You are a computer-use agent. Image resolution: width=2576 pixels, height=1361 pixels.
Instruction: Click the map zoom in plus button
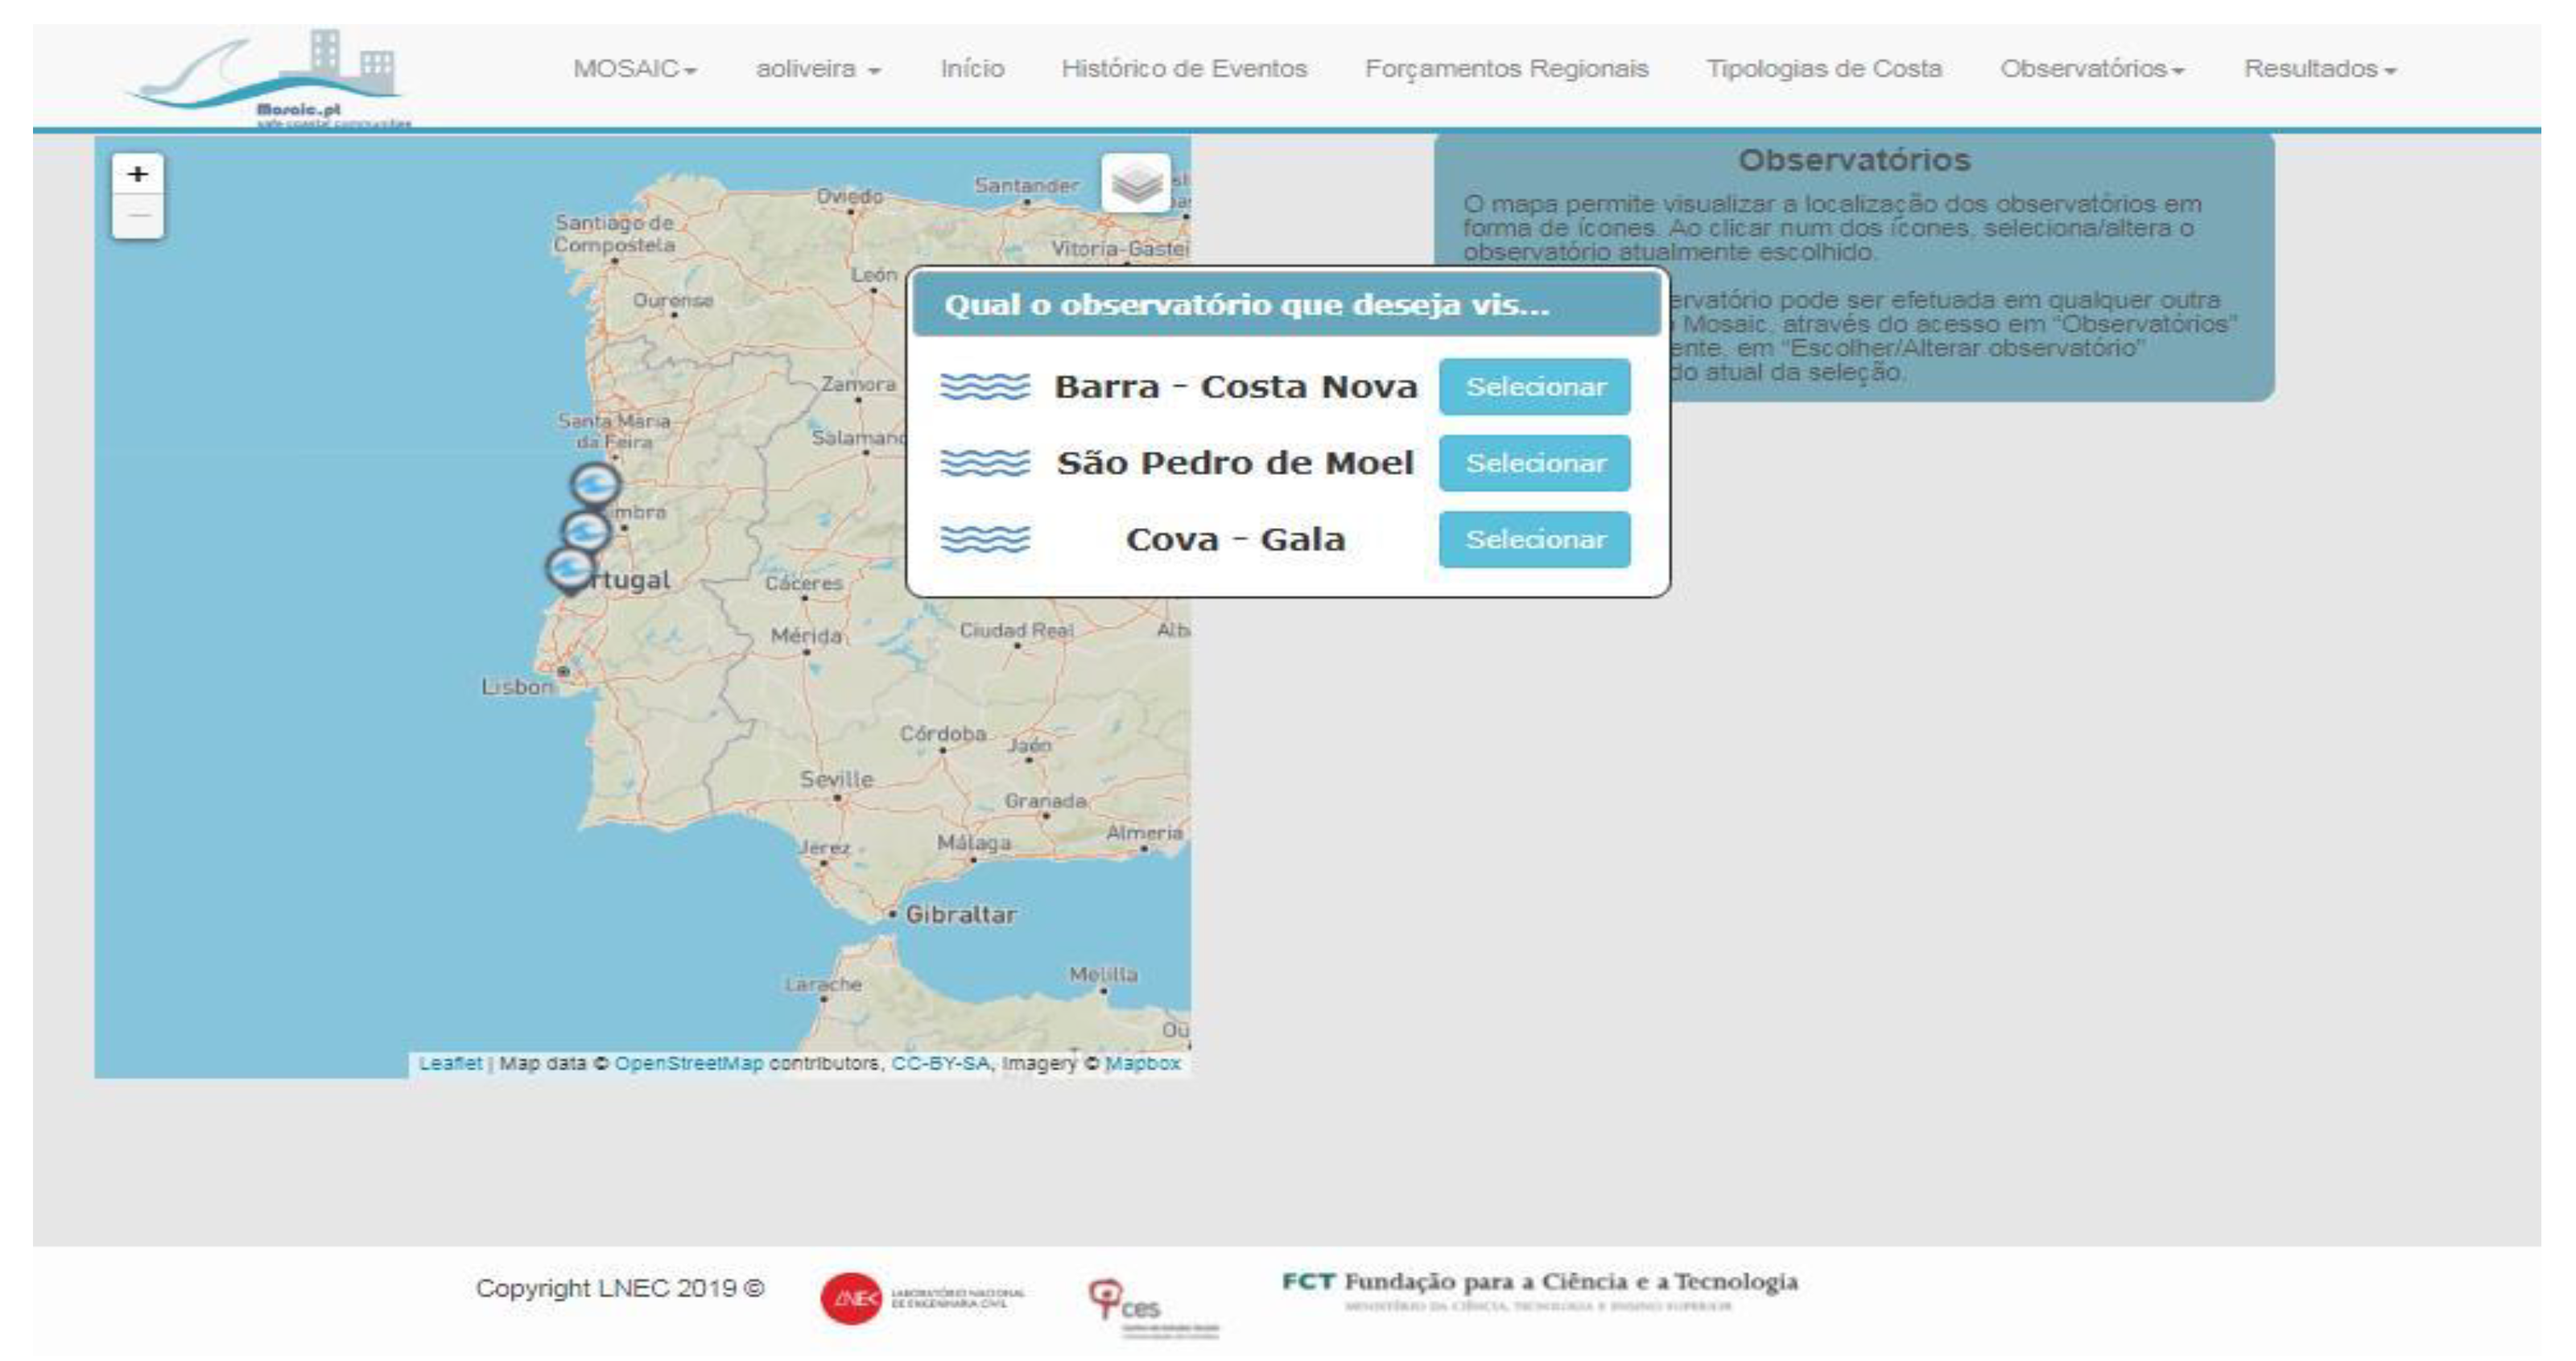click(x=138, y=175)
